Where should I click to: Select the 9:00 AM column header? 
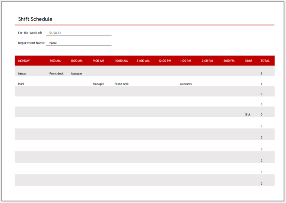[x=98, y=61]
